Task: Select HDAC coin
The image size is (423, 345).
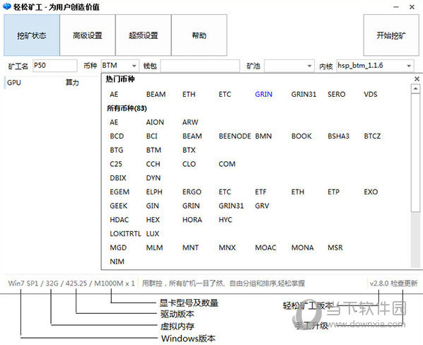Action: (x=120, y=220)
